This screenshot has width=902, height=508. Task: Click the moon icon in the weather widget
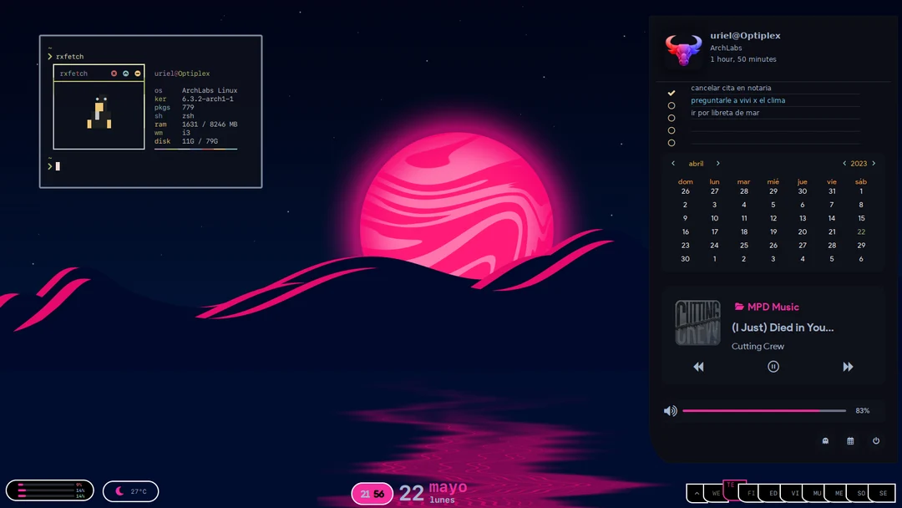click(119, 491)
